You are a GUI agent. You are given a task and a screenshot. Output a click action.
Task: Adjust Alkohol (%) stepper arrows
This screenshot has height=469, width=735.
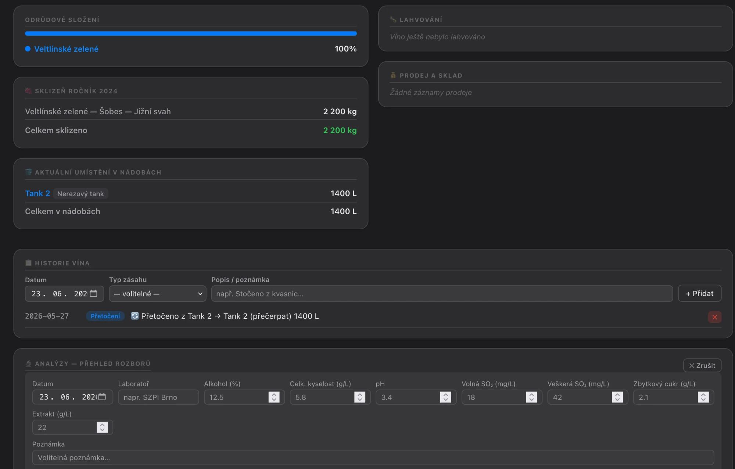(x=274, y=397)
